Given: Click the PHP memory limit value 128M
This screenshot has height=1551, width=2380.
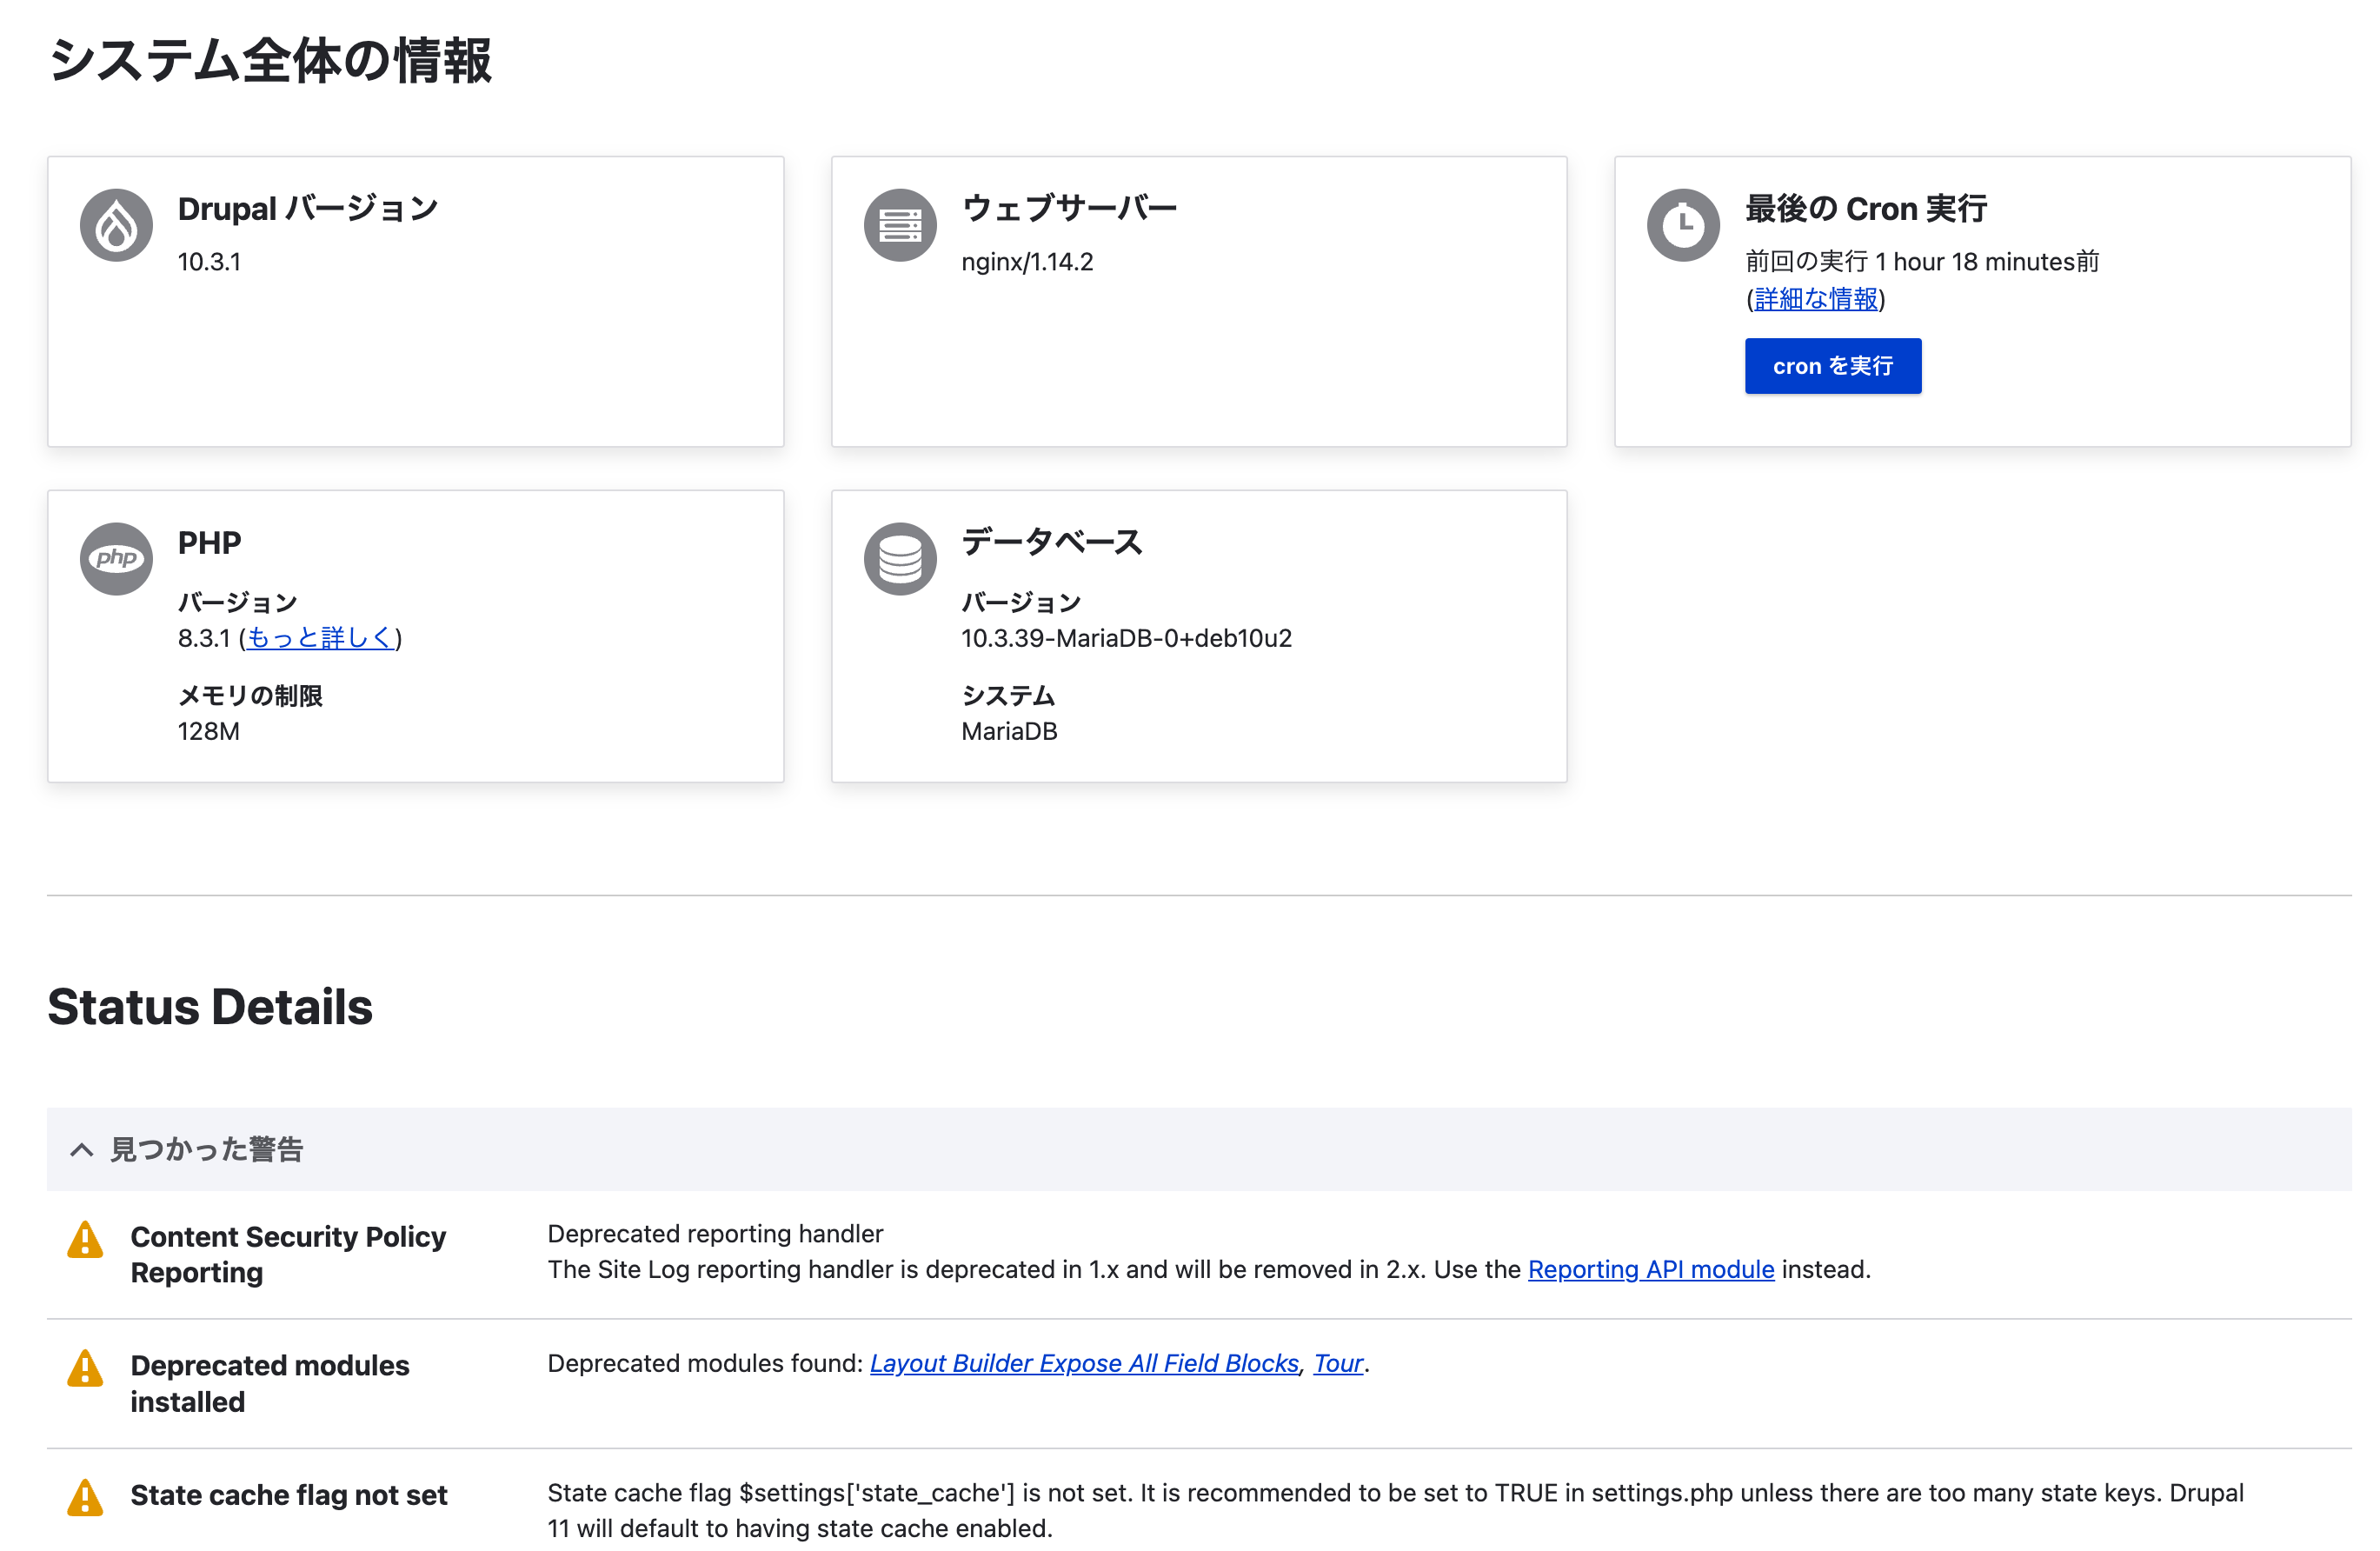Looking at the screenshot, I should click(x=208, y=731).
